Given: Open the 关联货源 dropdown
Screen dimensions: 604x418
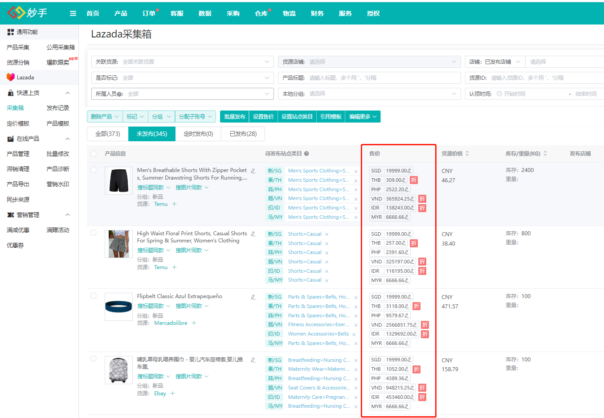Looking at the screenshot, I should [183, 62].
